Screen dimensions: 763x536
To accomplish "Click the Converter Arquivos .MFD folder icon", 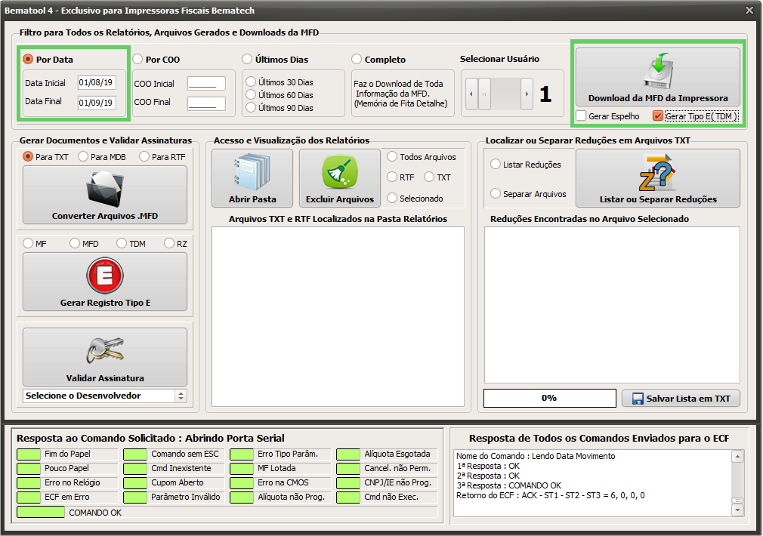I will pyautogui.click(x=105, y=189).
